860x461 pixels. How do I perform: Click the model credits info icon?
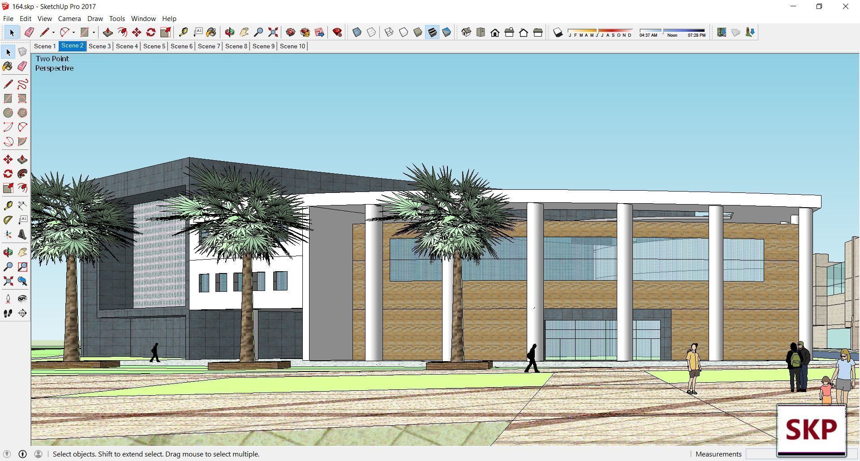(22, 454)
